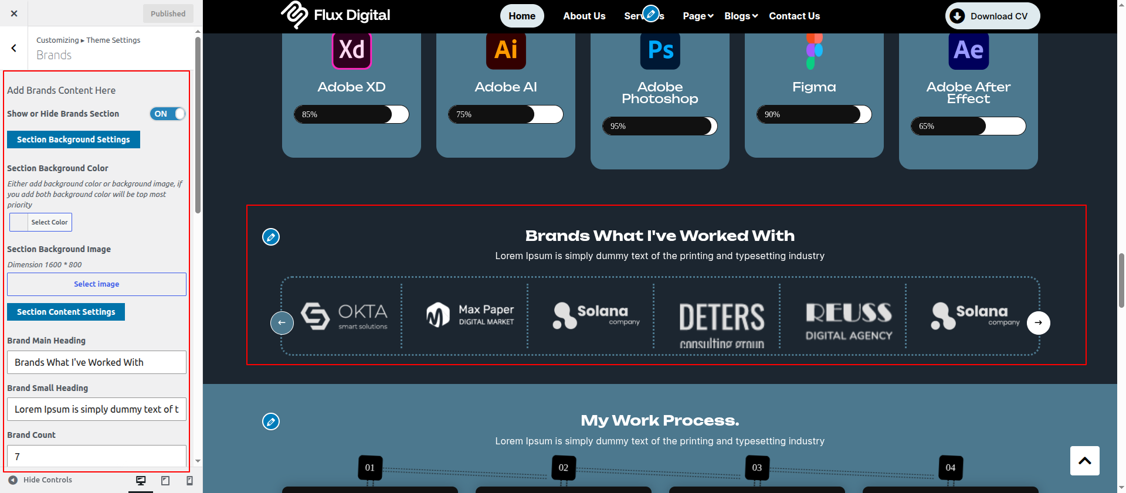
Task: Select the Adobe Photoshop skill icon
Action: click(x=660, y=50)
